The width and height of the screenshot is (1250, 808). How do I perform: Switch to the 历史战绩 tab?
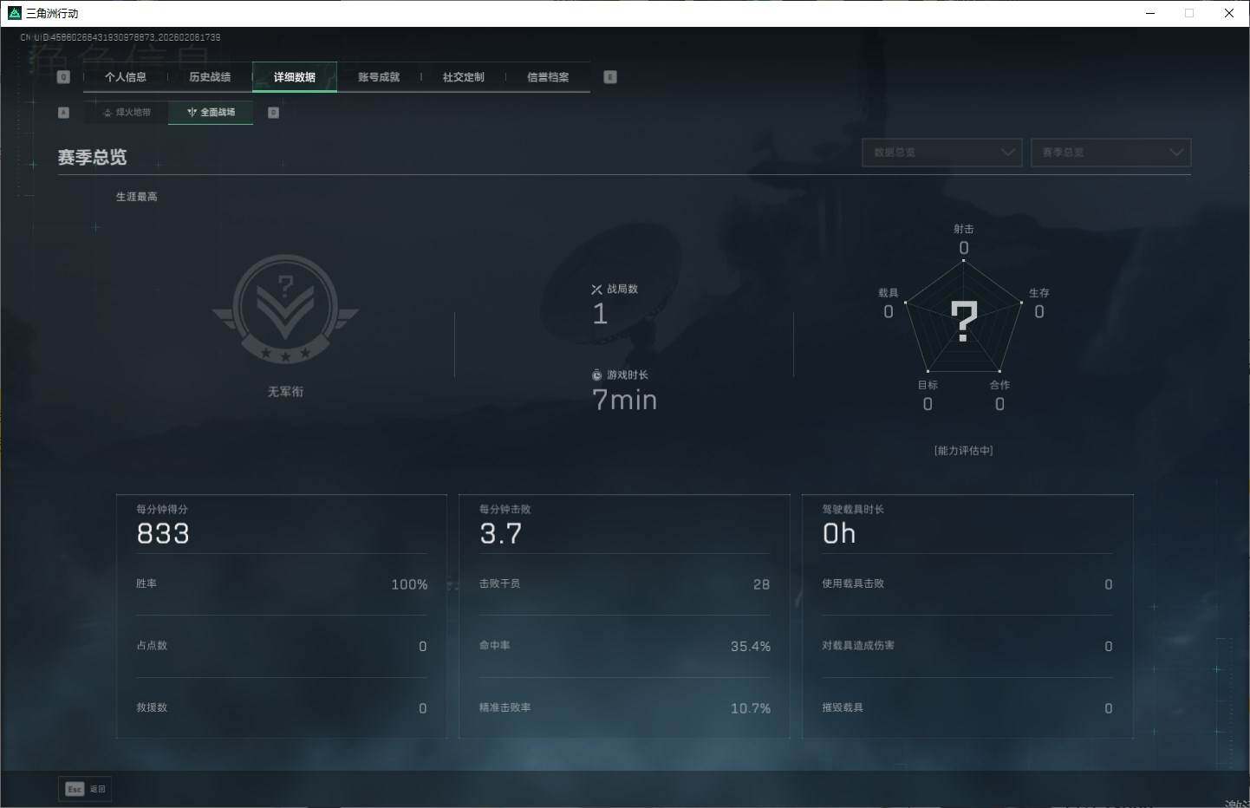tap(210, 77)
